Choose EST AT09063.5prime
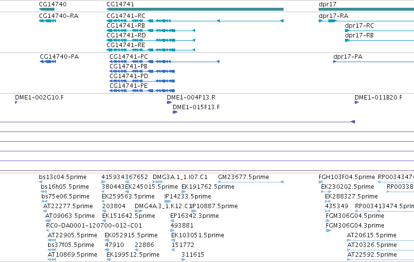414x262 pixels. click(x=70, y=216)
